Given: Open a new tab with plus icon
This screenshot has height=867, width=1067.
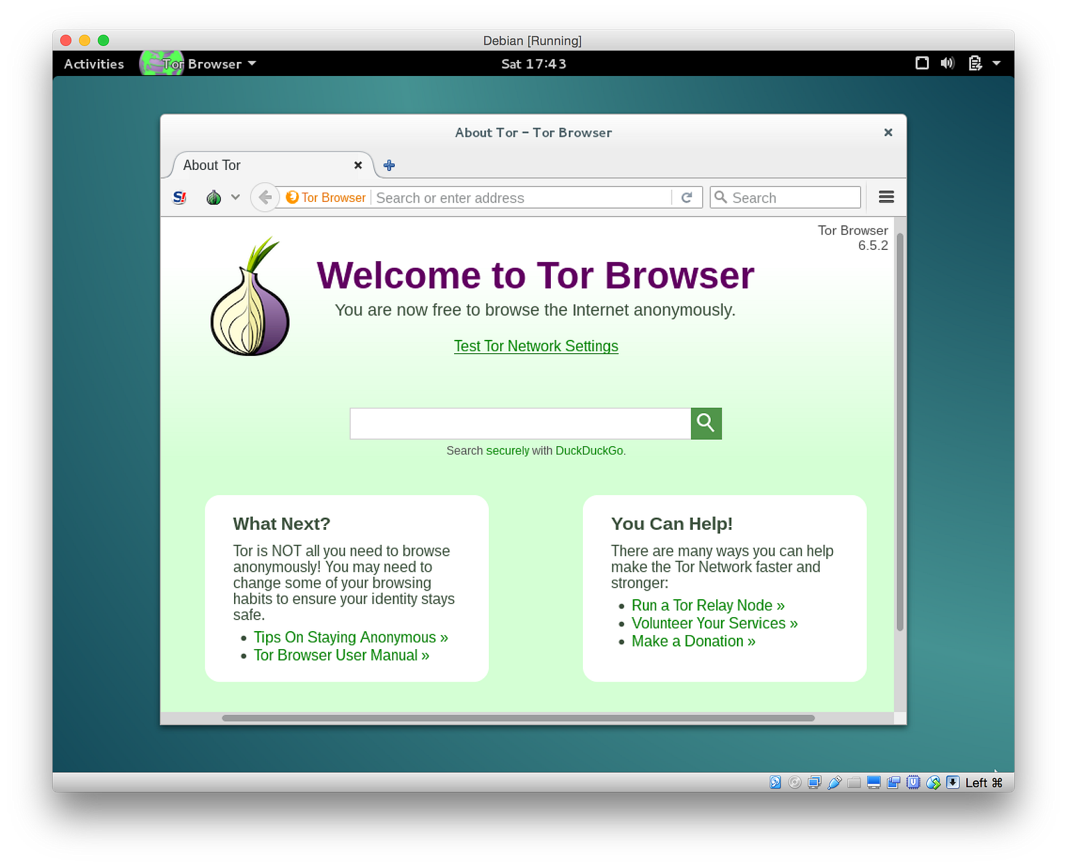Looking at the screenshot, I should pyautogui.click(x=389, y=165).
